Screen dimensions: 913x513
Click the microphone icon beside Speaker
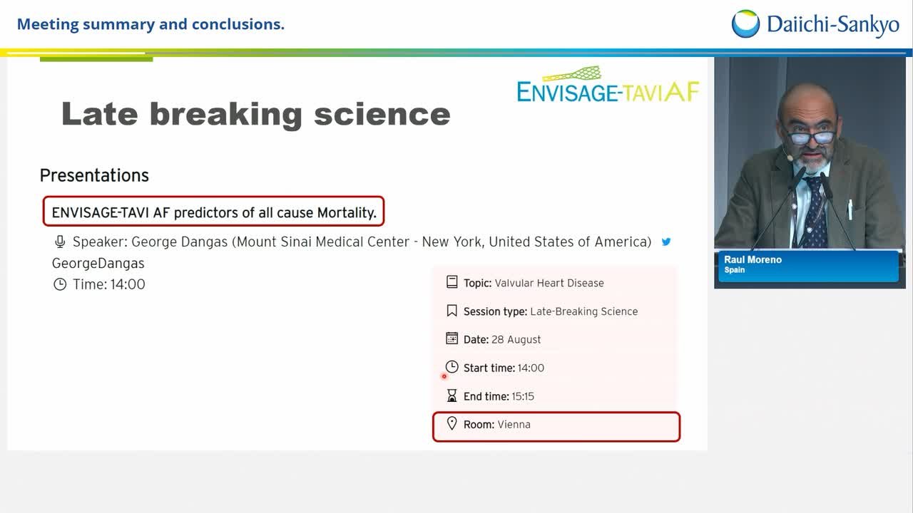(60, 242)
